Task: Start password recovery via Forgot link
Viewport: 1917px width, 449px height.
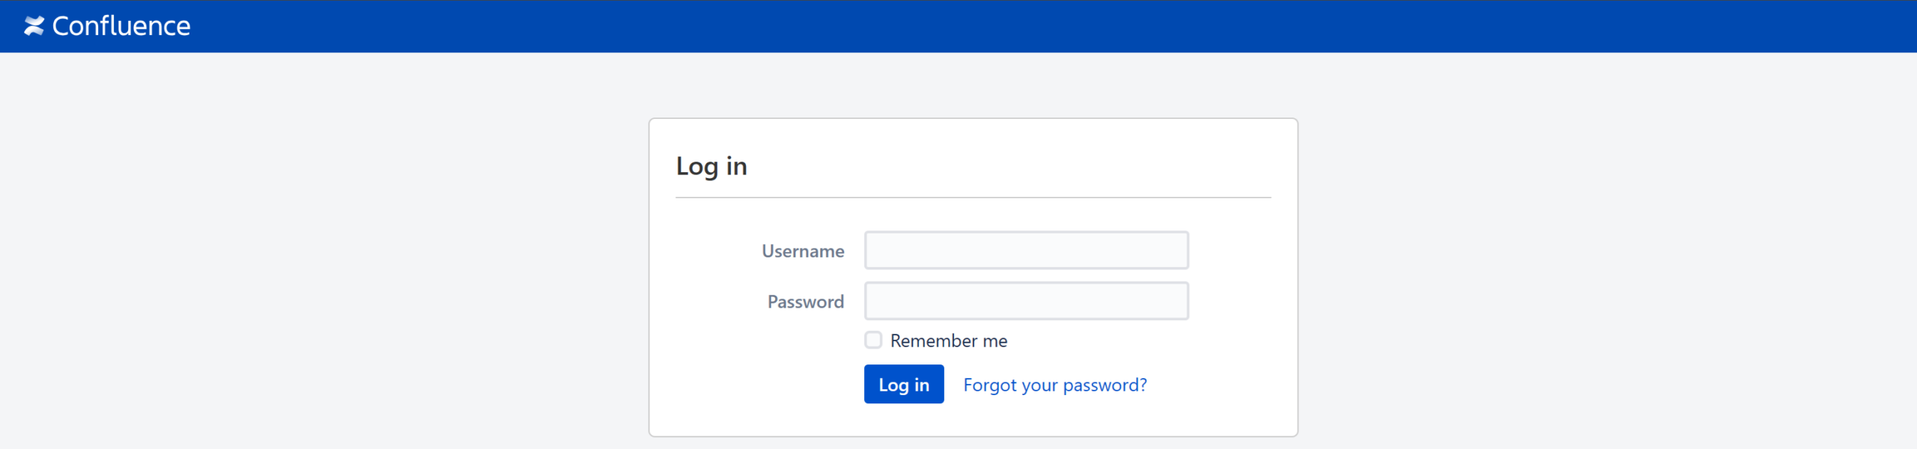Action: point(1054,385)
